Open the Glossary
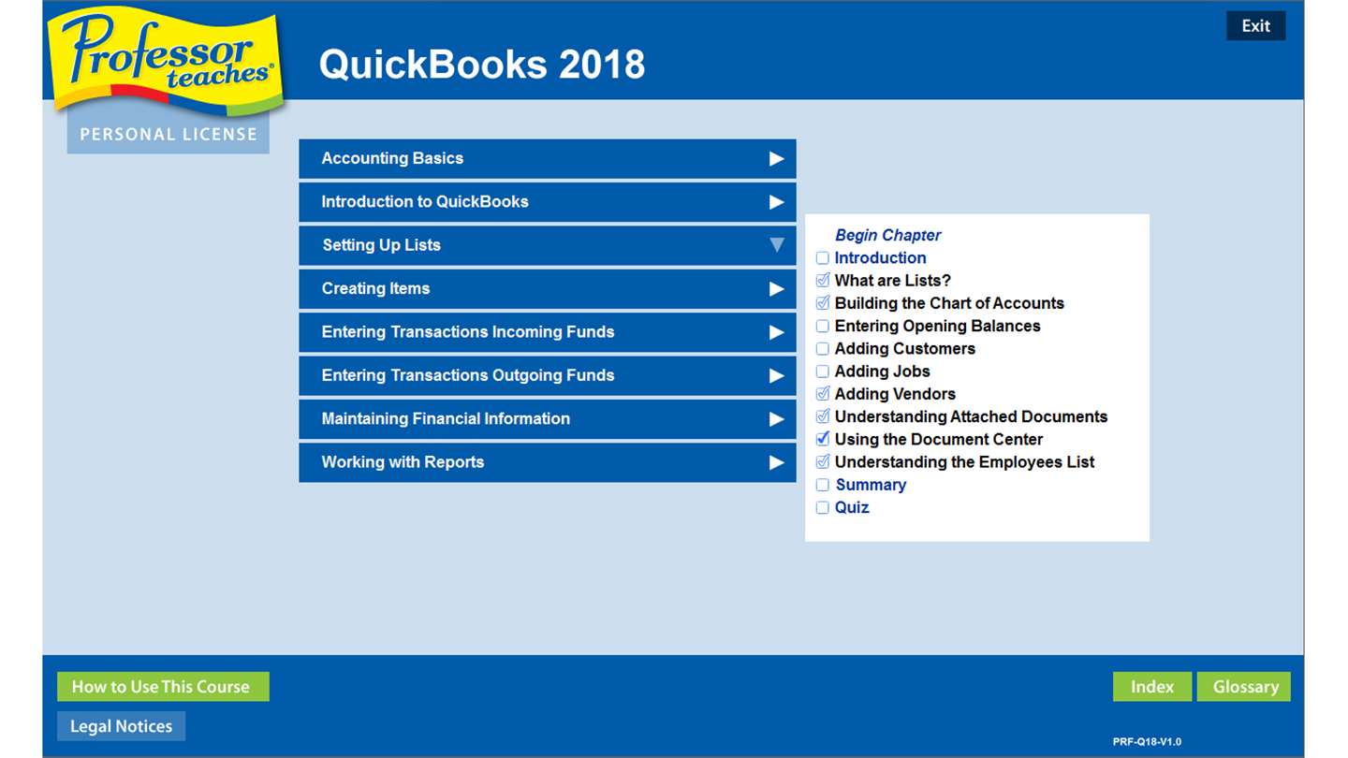1348x758 pixels. 1245,687
